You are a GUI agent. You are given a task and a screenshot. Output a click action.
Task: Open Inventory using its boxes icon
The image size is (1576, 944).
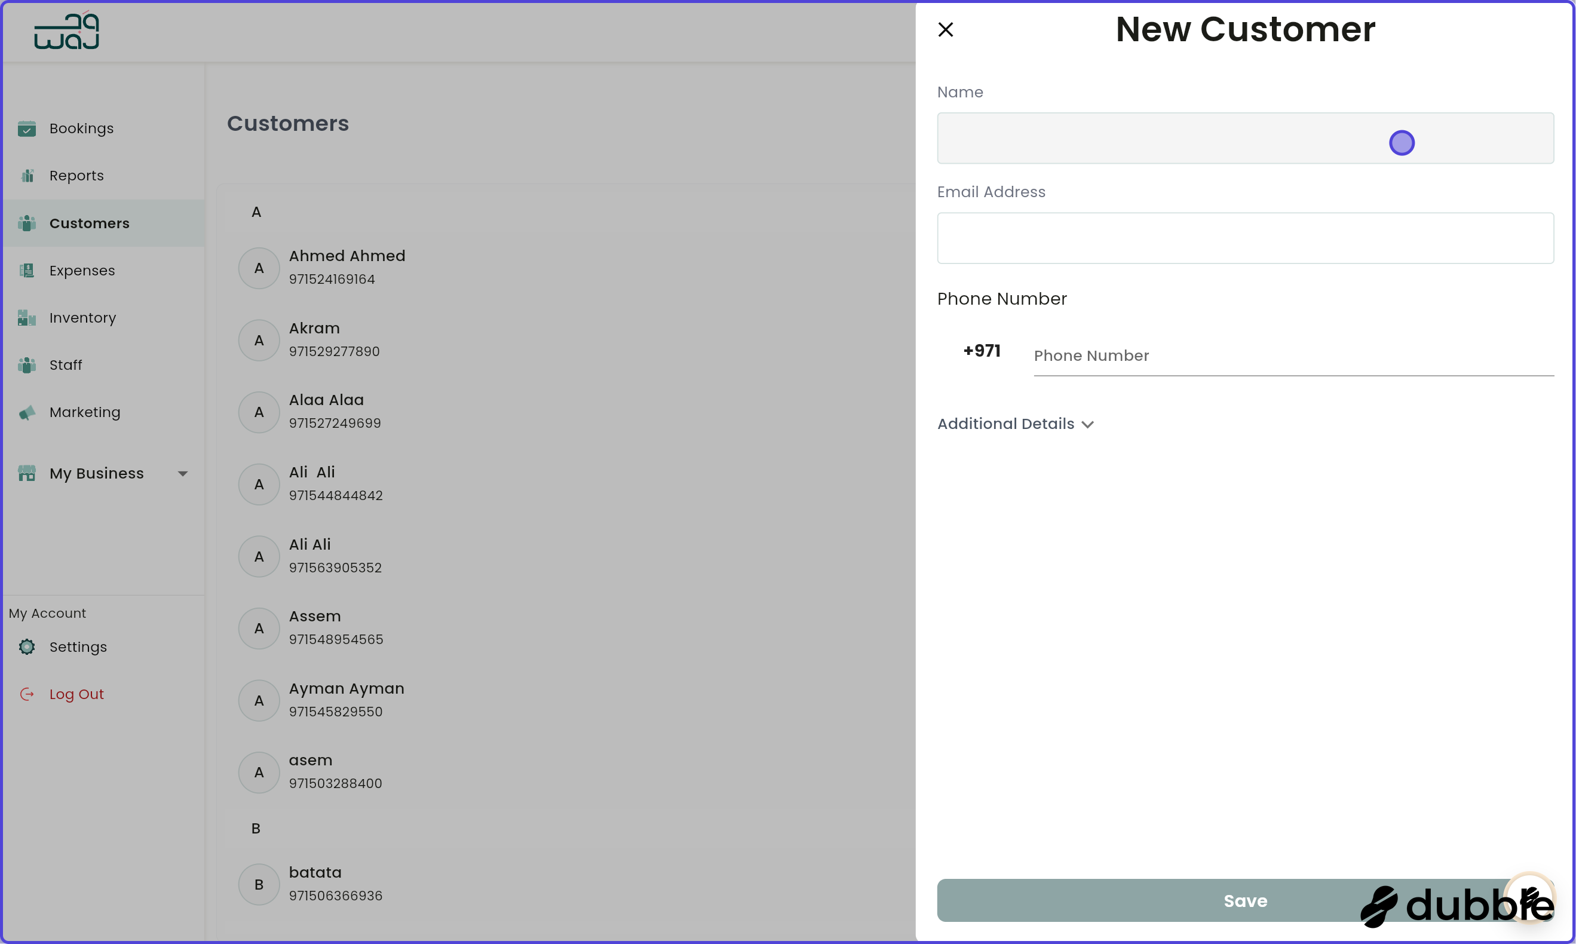pos(27,317)
